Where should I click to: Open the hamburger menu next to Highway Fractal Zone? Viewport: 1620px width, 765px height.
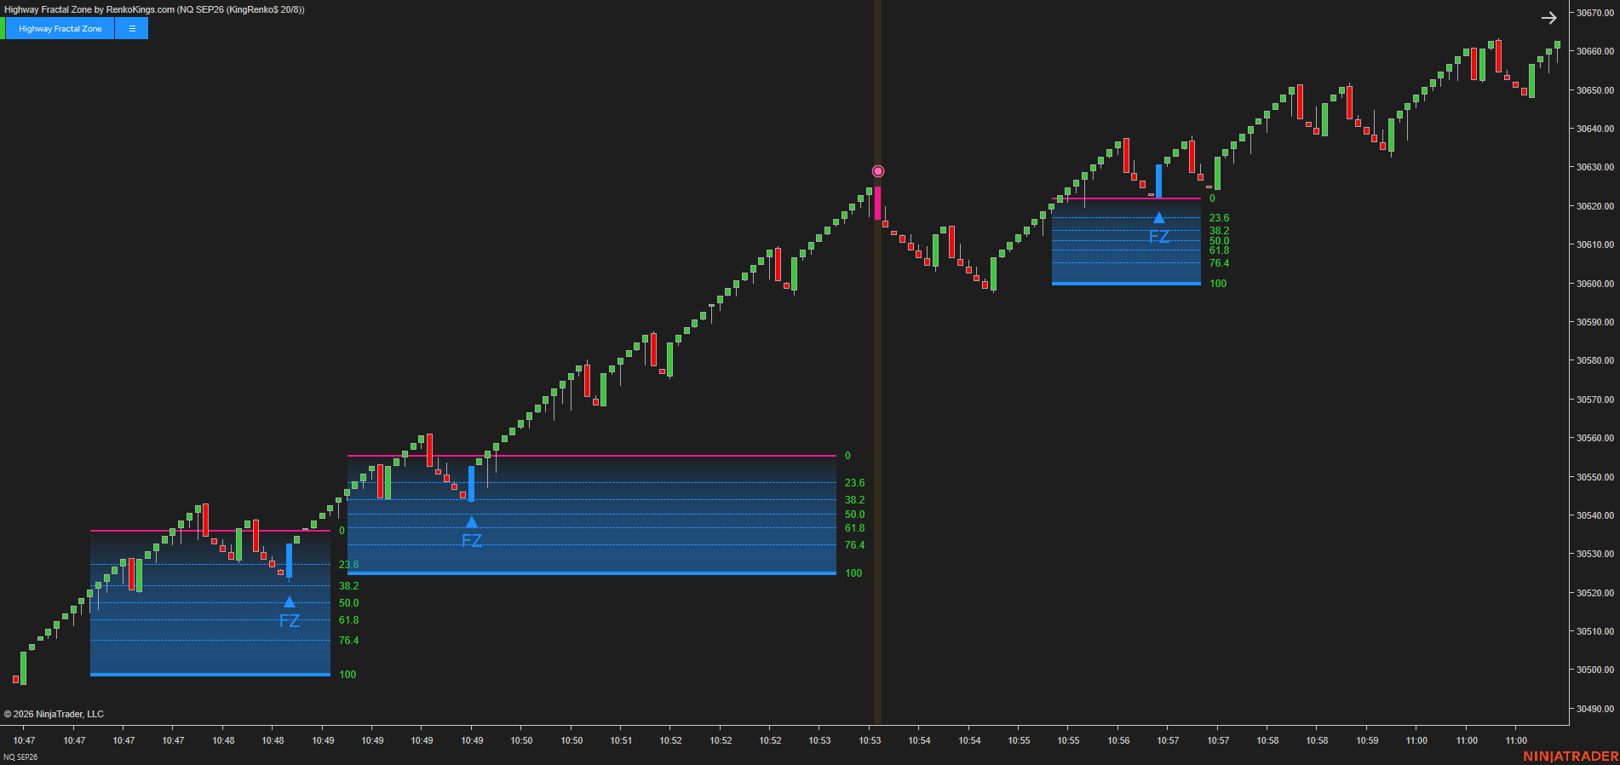point(132,28)
